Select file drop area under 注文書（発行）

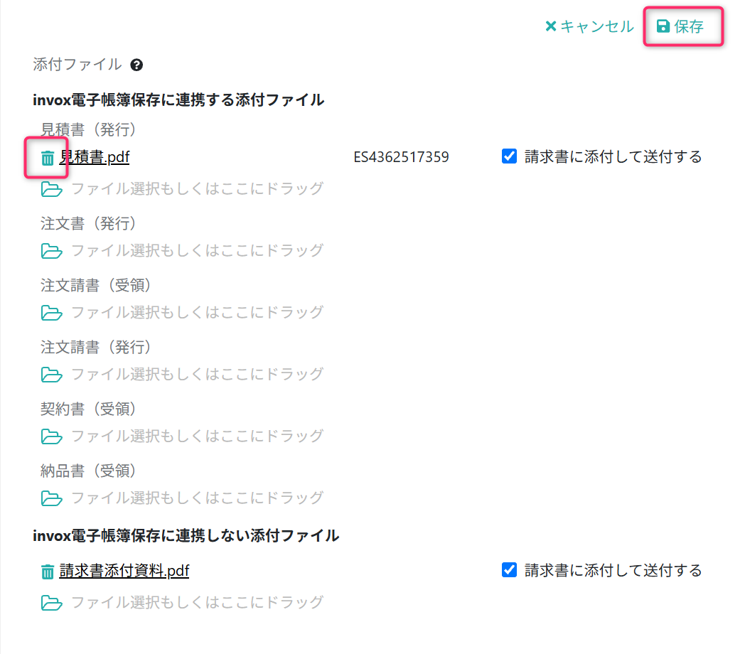click(183, 250)
